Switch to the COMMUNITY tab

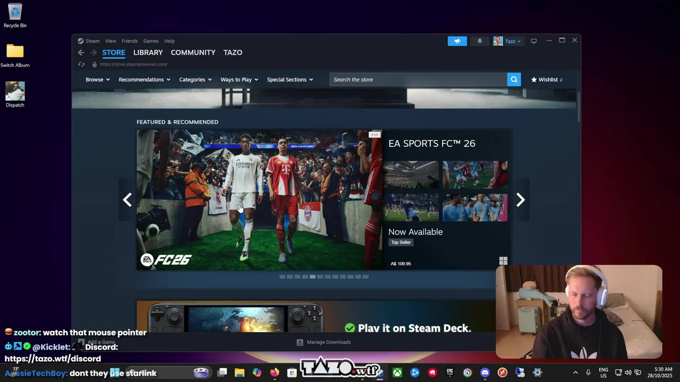coord(193,53)
